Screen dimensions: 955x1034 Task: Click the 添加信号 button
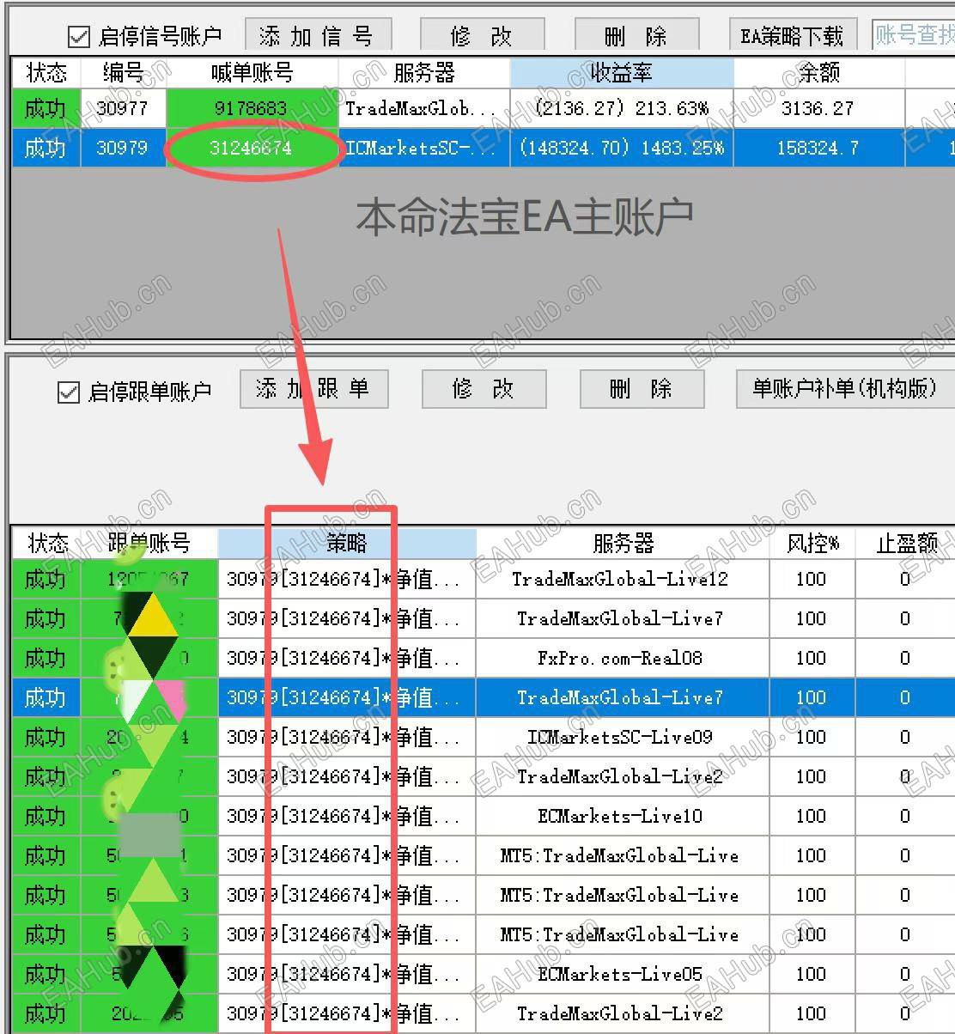(x=317, y=33)
